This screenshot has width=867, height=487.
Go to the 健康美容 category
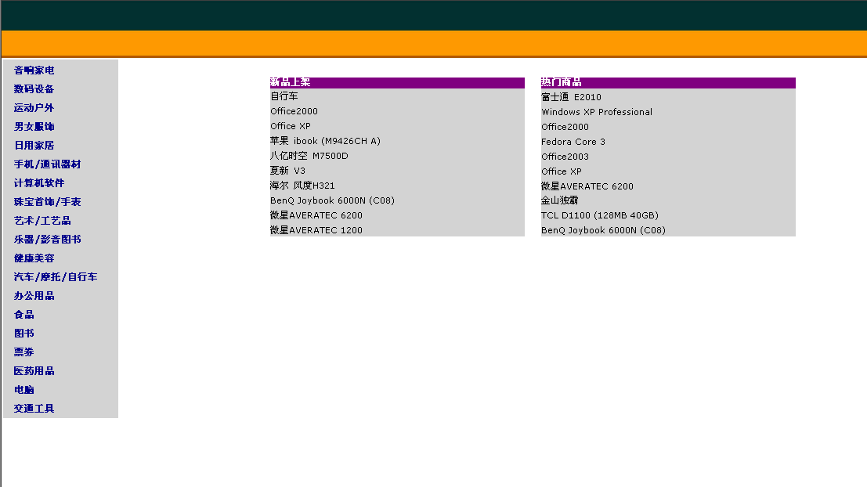point(34,258)
